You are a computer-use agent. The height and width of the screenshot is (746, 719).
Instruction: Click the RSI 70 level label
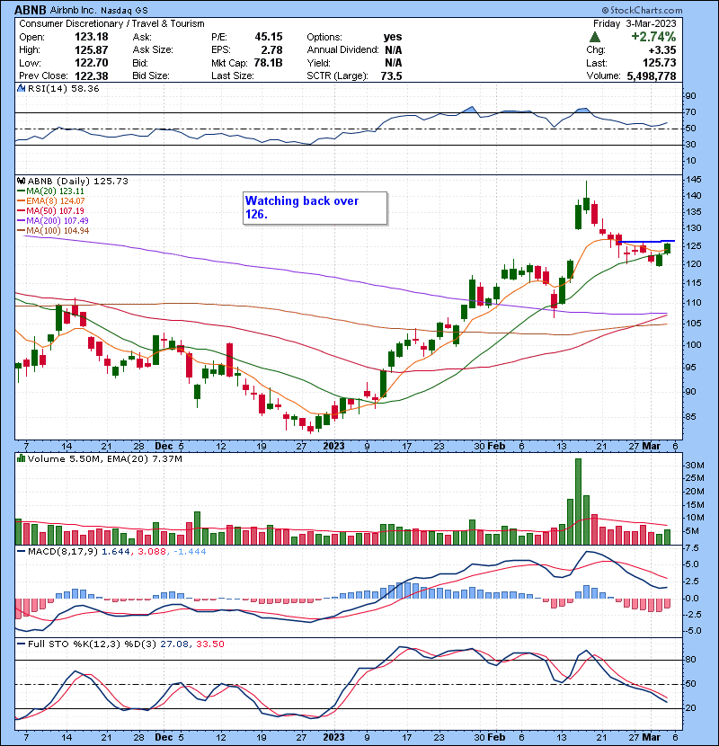(690, 112)
